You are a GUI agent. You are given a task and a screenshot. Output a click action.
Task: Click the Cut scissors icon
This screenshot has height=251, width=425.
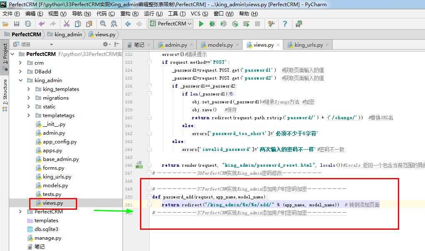point(66,24)
